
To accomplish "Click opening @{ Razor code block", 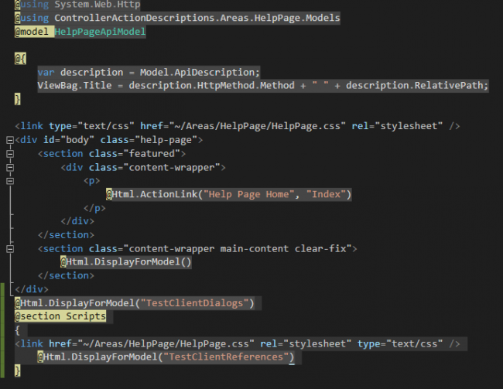I will coord(20,59).
